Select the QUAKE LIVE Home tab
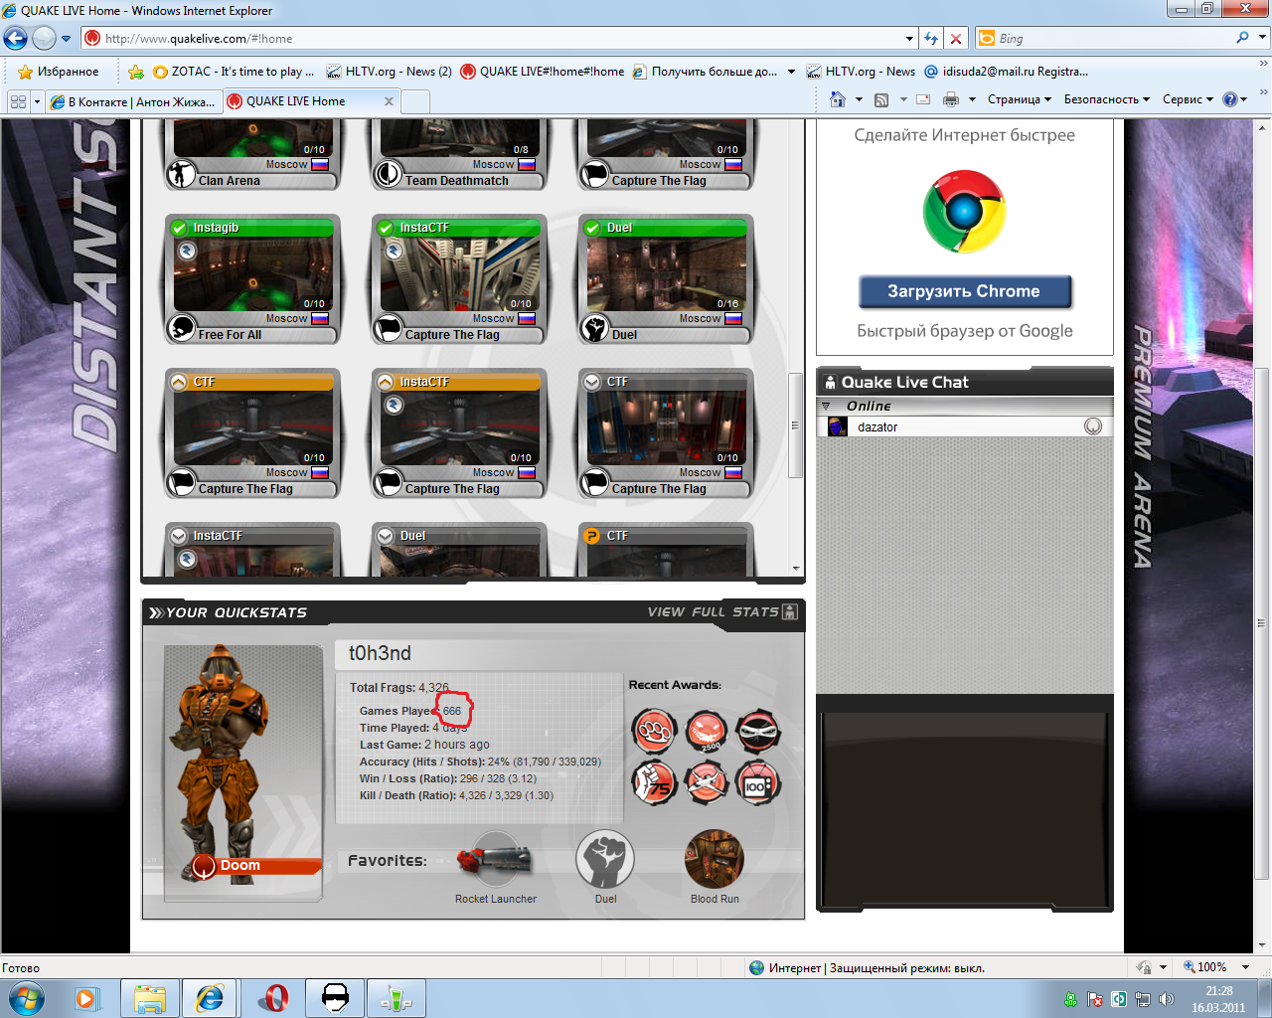This screenshot has width=1272, height=1018. [311, 101]
